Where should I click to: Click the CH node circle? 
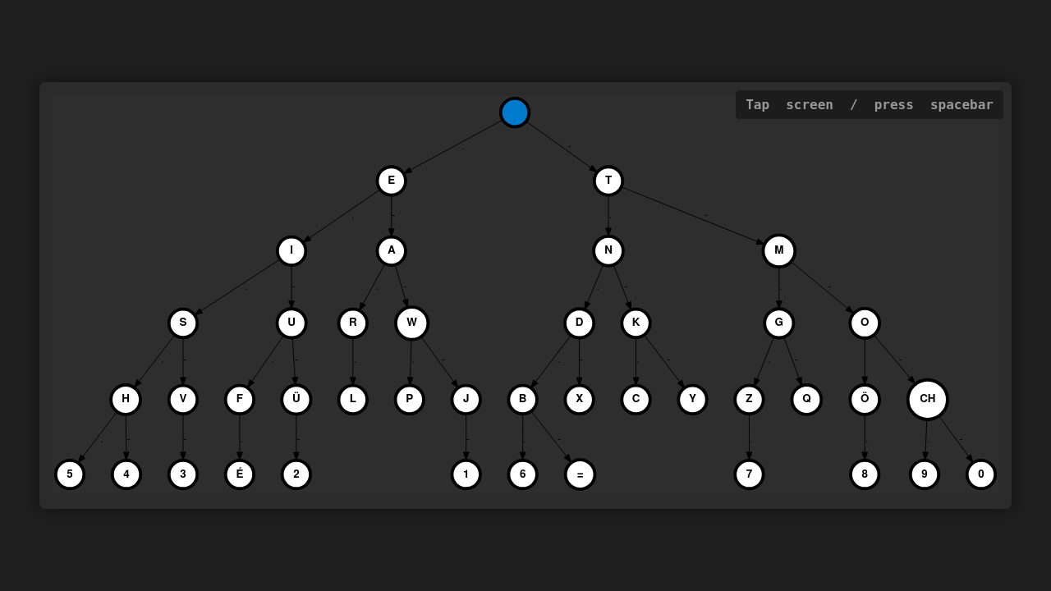[x=927, y=399]
